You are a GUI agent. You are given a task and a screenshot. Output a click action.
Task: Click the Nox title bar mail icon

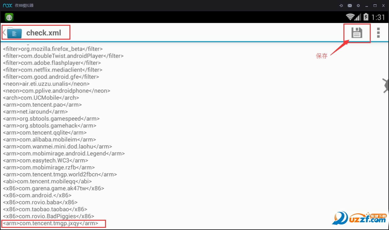point(350,6)
